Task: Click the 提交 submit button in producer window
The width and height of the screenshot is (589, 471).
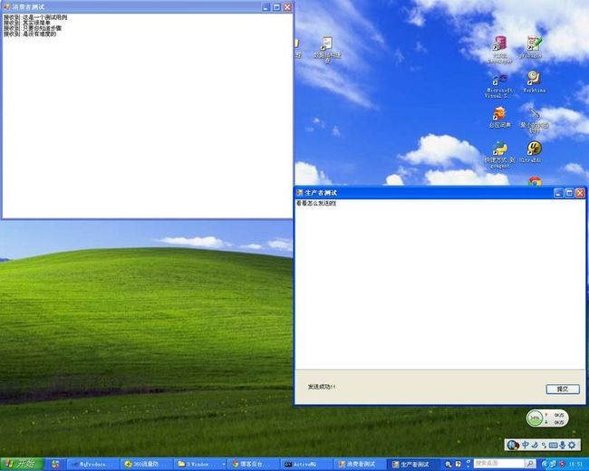Action: coord(563,389)
